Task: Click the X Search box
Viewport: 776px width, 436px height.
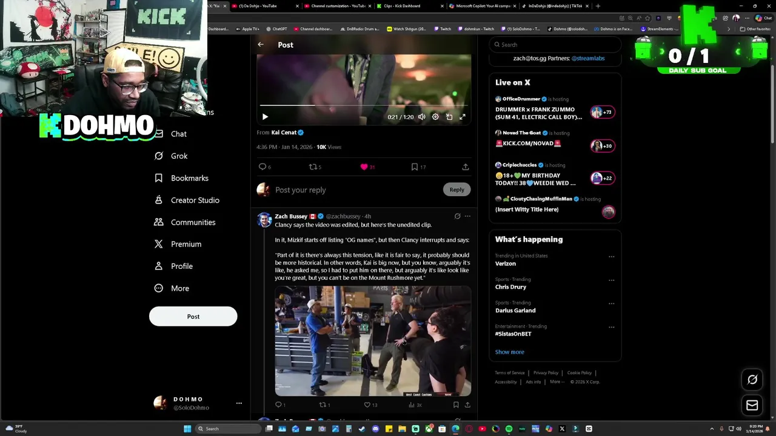Action: pos(555,45)
